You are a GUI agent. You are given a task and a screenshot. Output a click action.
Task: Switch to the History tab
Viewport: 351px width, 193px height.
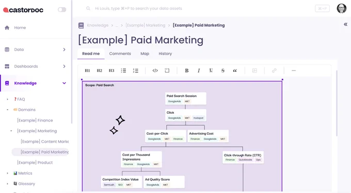point(165,54)
